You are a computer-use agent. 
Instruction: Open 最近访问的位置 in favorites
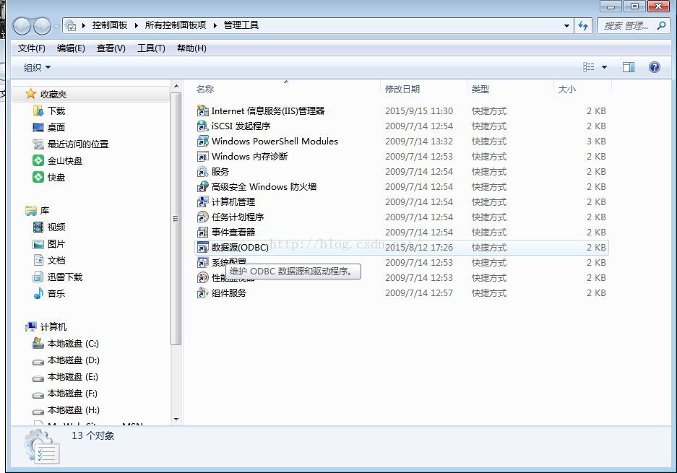tap(71, 144)
